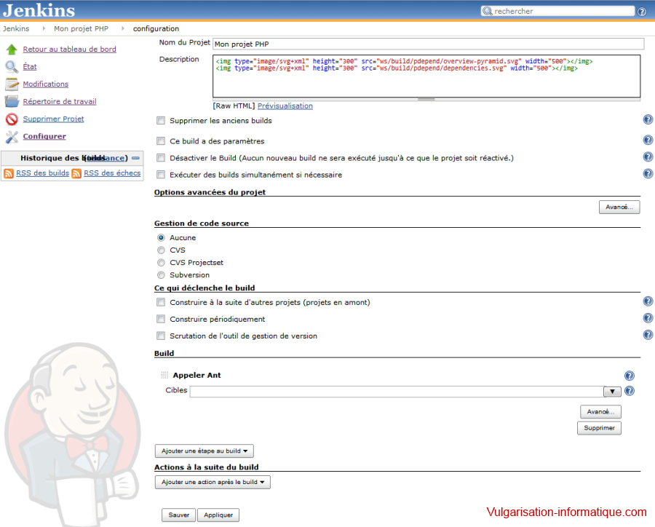Click the folder icon beside Répertoire de travail

[12, 102]
